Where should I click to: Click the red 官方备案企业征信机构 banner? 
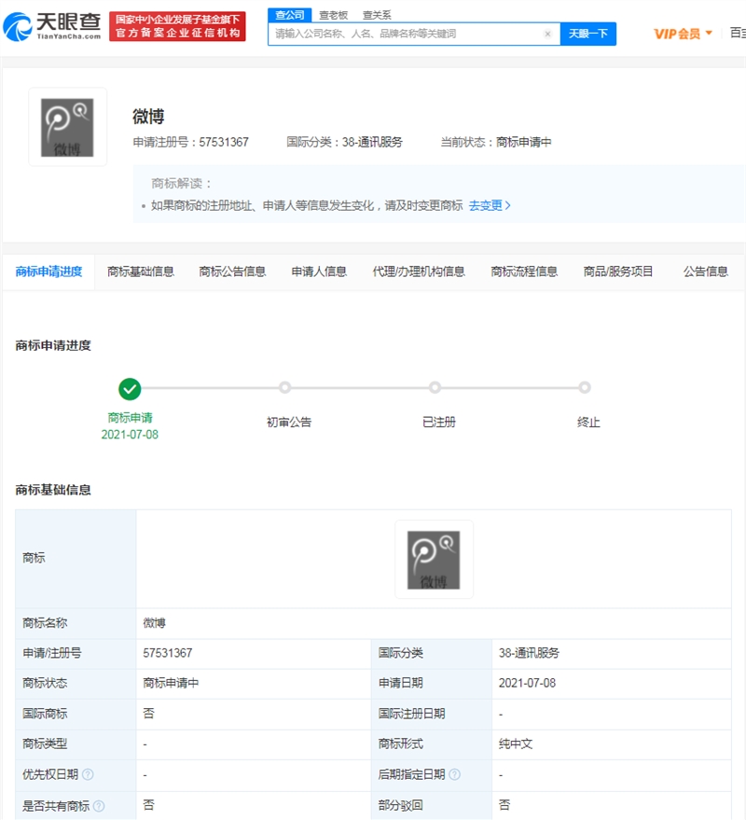tap(178, 27)
